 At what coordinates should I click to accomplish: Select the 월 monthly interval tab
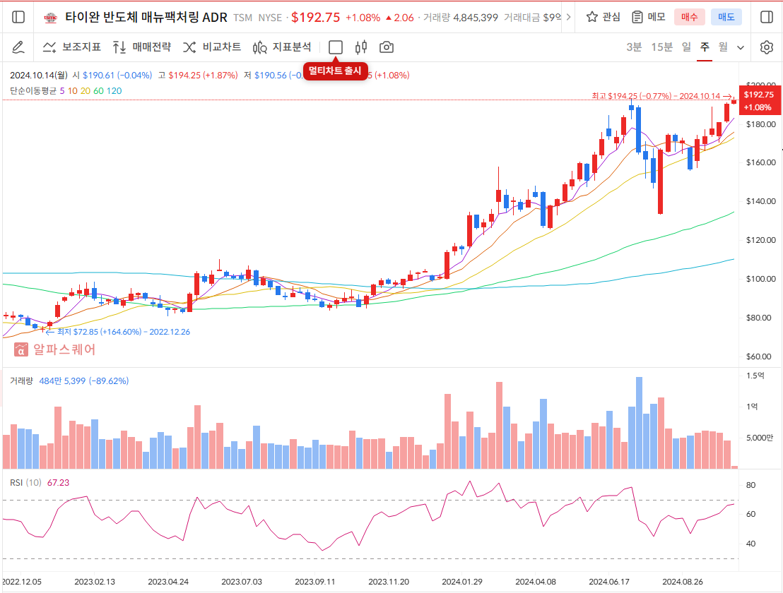pos(723,47)
